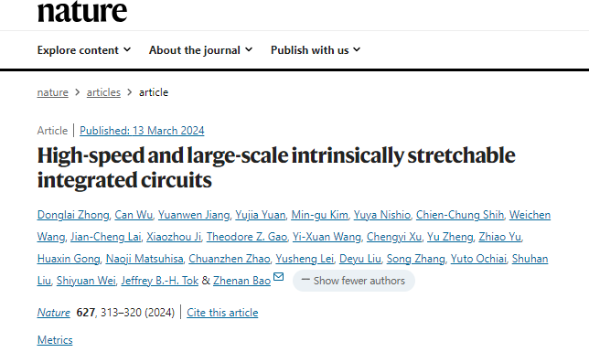Open author Donglai Zhong's details
The image size is (589, 352).
(73, 215)
